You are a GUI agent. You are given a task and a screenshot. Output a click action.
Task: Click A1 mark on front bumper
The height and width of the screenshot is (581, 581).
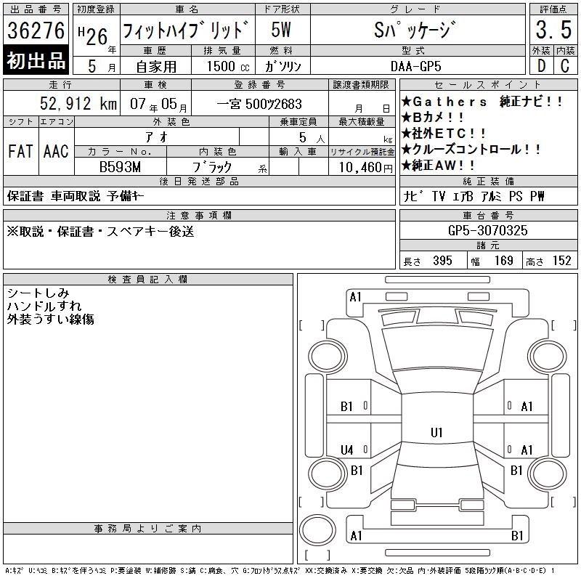(x=355, y=297)
